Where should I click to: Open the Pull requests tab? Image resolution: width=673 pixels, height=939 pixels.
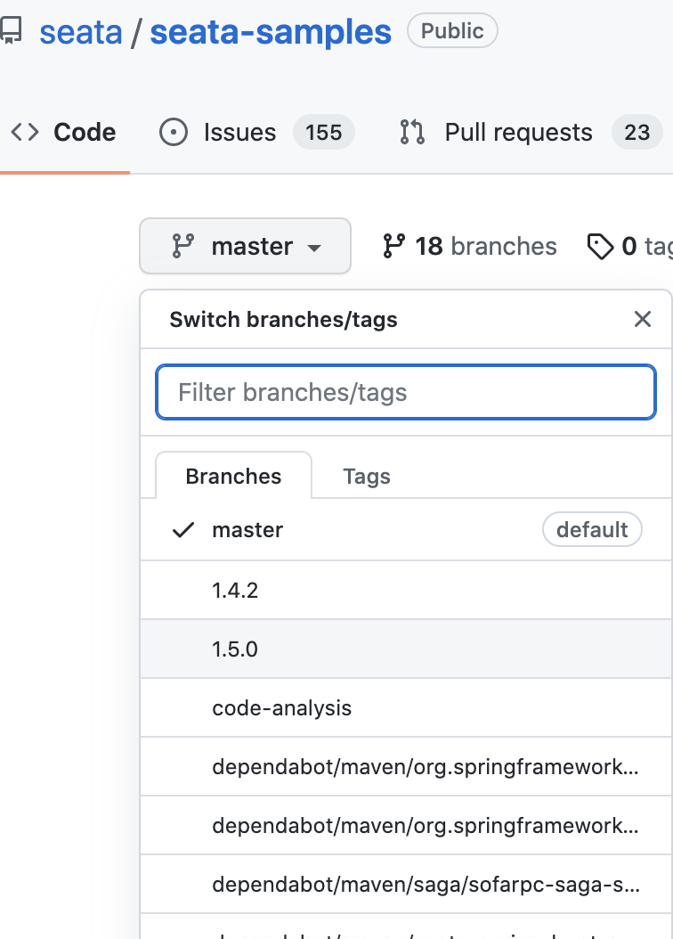(x=531, y=133)
